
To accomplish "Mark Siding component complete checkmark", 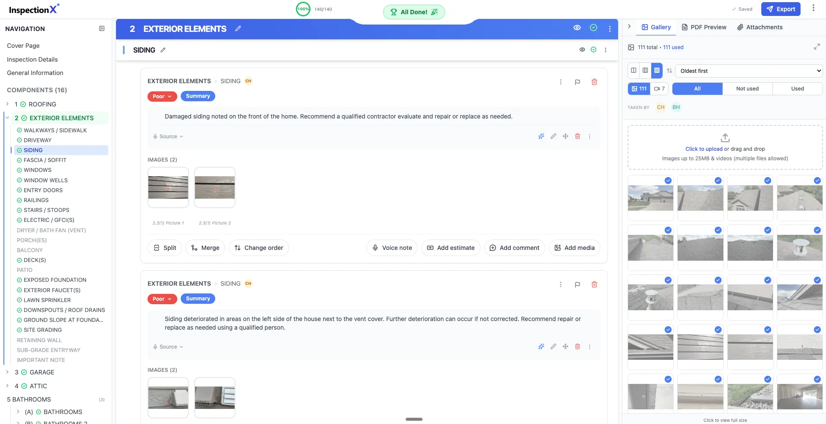I will tap(594, 50).
